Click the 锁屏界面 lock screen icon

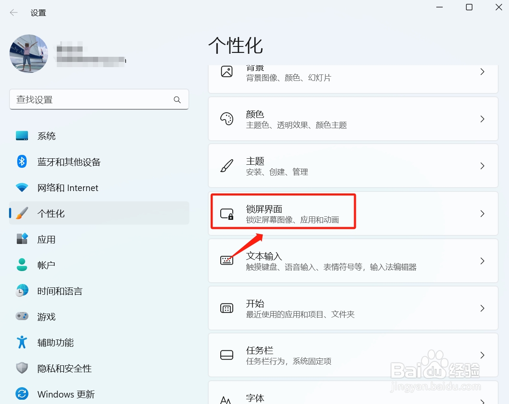pos(227,213)
